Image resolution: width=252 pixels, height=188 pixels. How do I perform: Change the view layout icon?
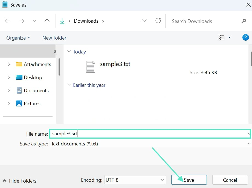tap(221, 37)
